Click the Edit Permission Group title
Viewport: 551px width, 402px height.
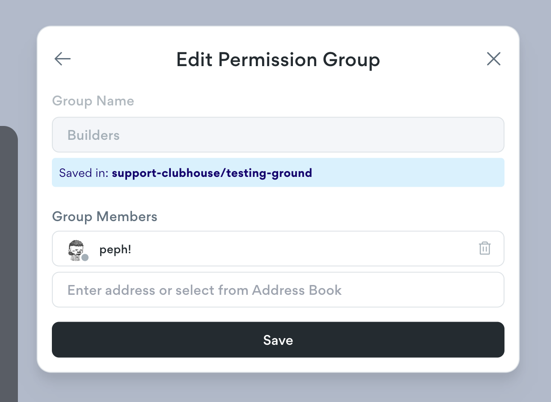pyautogui.click(x=278, y=59)
